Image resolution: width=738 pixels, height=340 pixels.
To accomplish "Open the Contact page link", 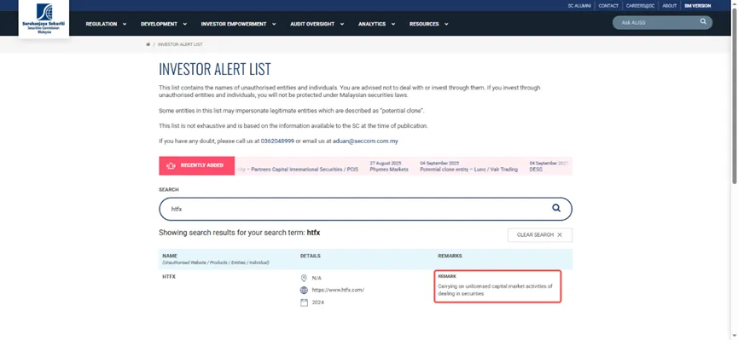I will [608, 6].
